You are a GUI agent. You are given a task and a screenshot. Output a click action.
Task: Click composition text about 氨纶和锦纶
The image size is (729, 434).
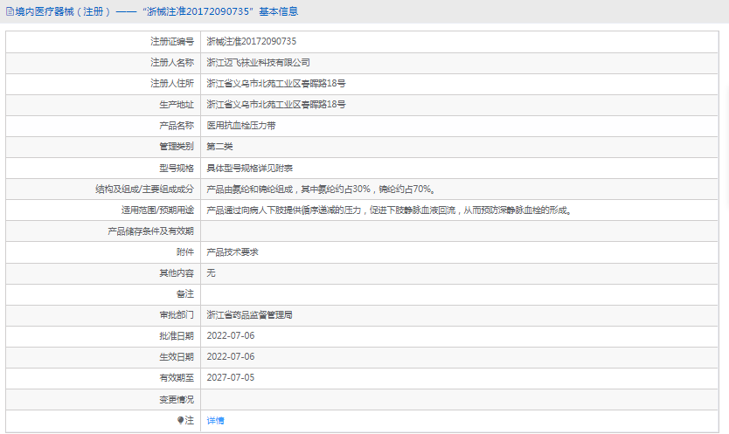pos(321,189)
